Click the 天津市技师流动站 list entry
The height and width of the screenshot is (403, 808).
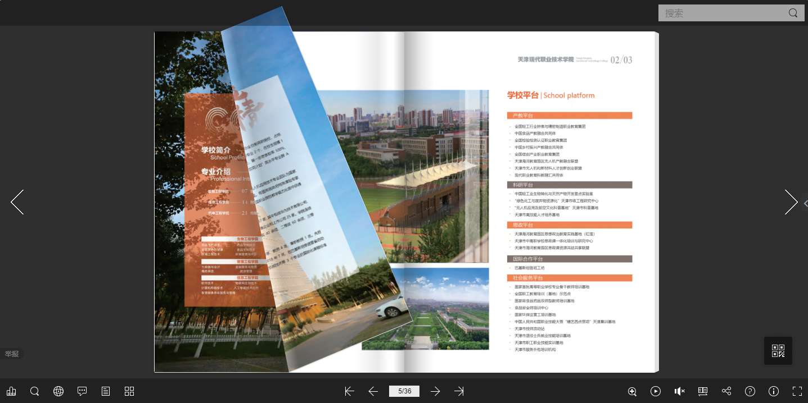[x=529, y=329]
